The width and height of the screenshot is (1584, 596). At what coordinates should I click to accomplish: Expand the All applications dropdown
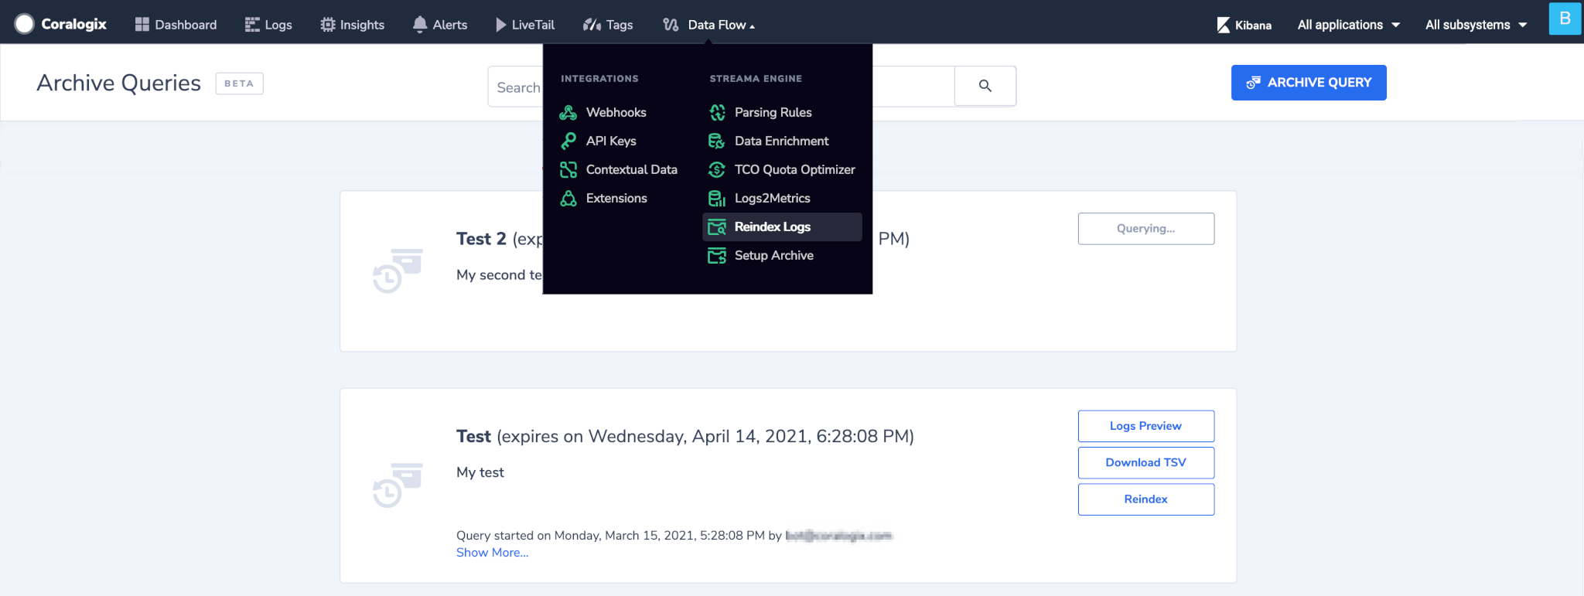tap(1348, 25)
